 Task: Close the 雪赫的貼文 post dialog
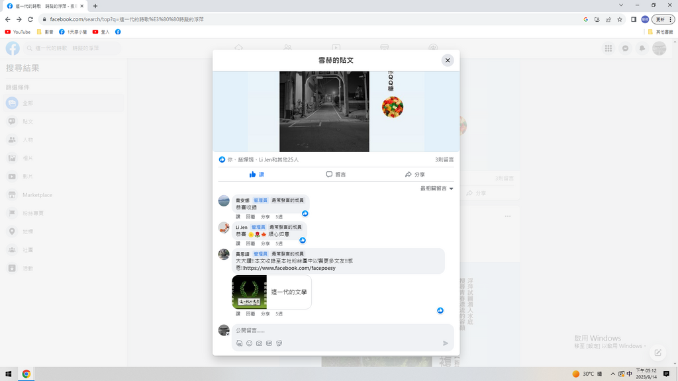point(448,60)
